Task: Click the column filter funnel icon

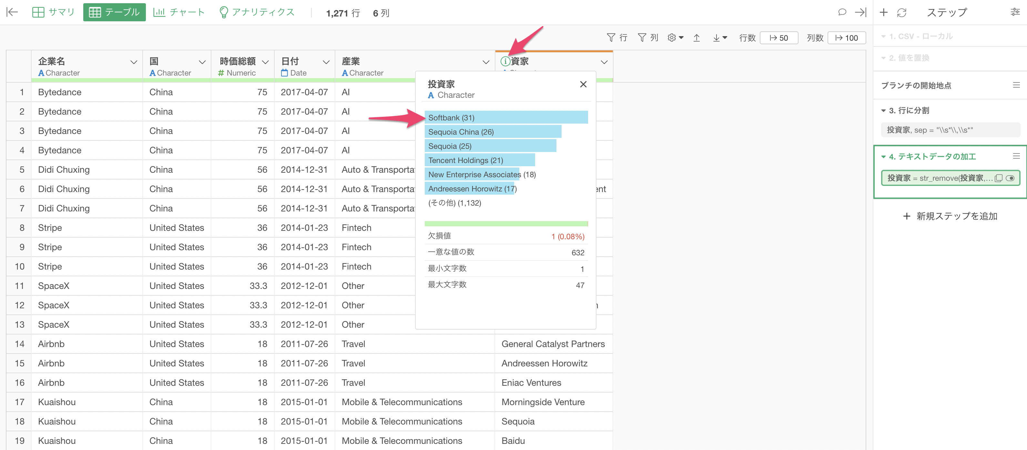Action: click(642, 37)
